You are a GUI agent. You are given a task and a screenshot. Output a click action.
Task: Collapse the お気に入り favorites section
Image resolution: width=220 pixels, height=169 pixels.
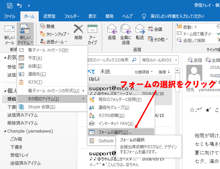click(5, 57)
